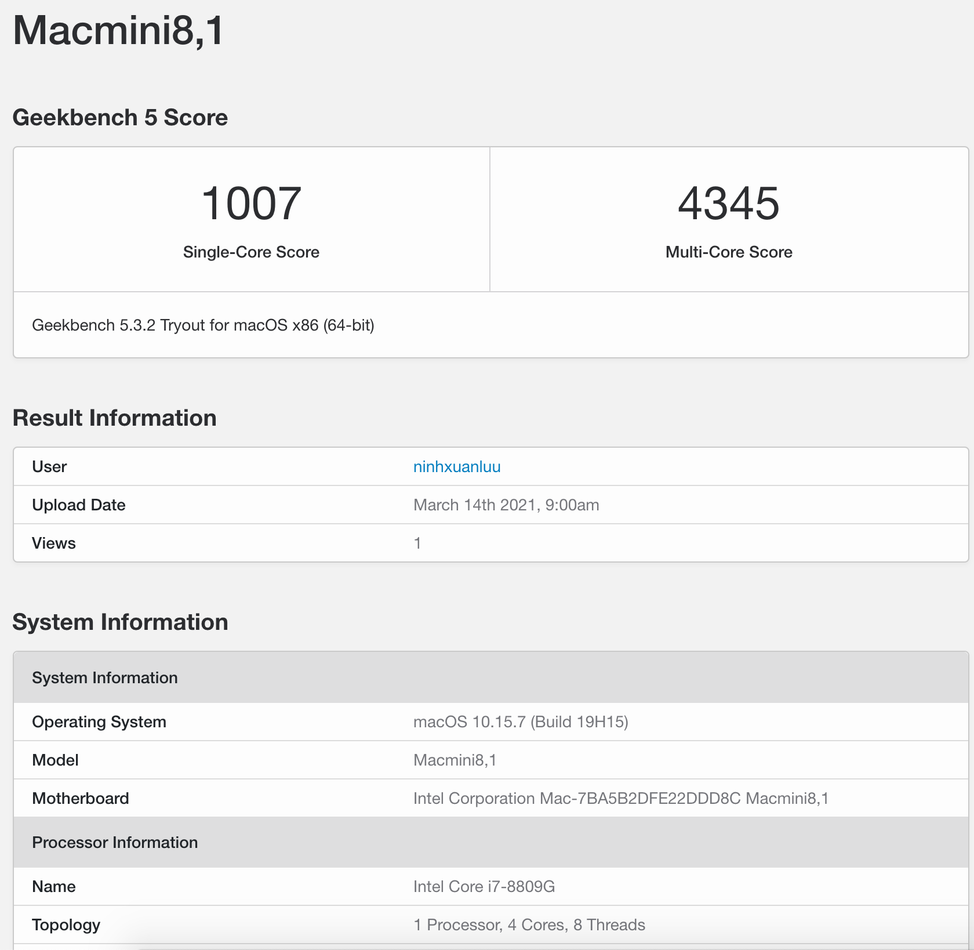Select the March 14th 2021, 9:00am value
Screen dimensions: 974x950
[506, 505]
